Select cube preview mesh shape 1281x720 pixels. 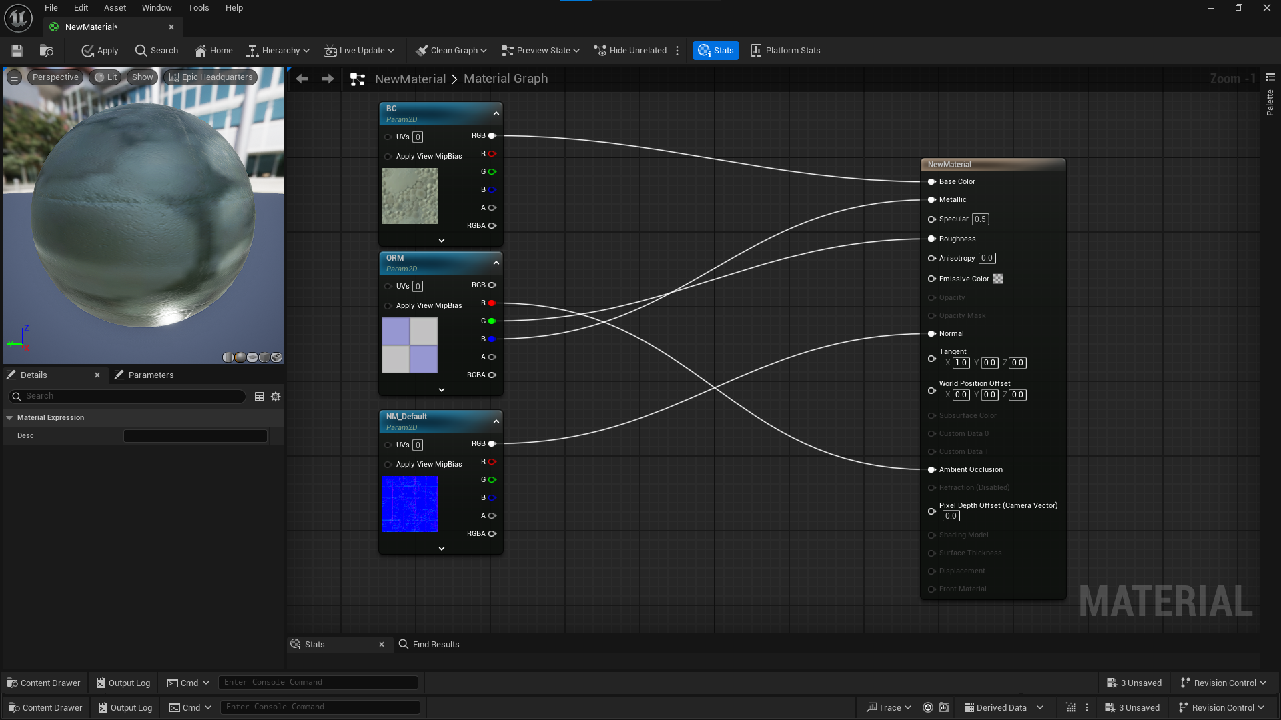pyautogui.click(x=264, y=357)
